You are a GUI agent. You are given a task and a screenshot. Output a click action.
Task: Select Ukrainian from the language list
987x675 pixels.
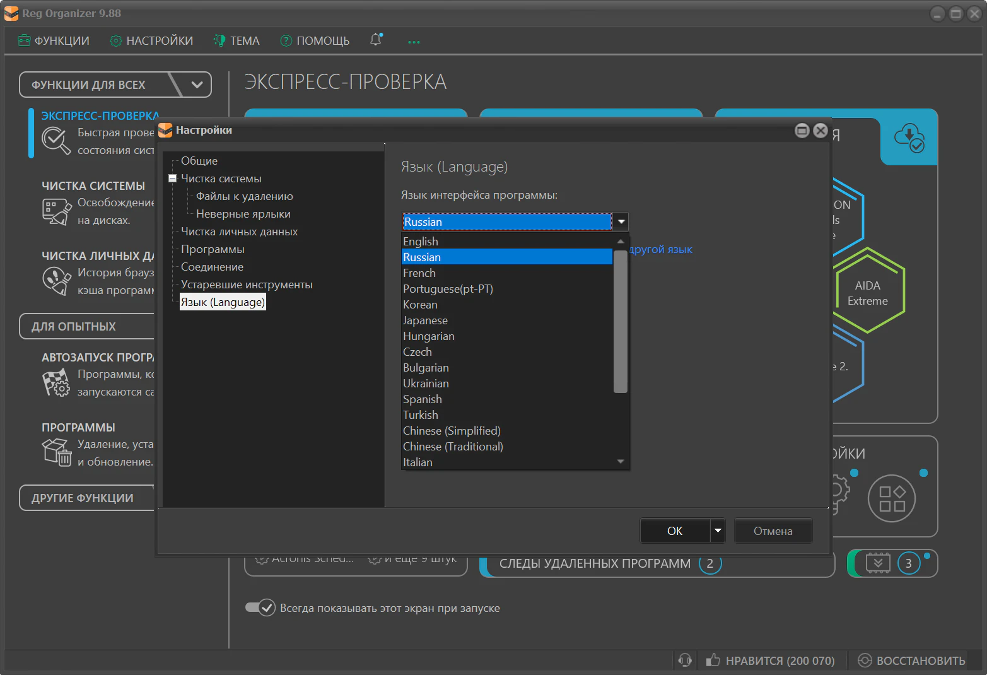pyautogui.click(x=426, y=384)
